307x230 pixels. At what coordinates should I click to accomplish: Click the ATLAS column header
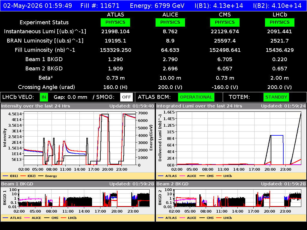tap(115, 15)
